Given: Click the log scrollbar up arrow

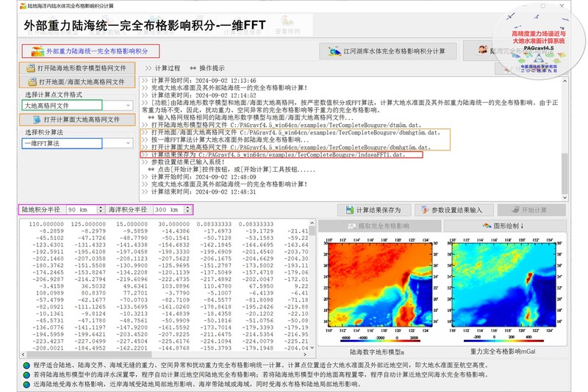Looking at the screenshot, I should coord(564,81).
